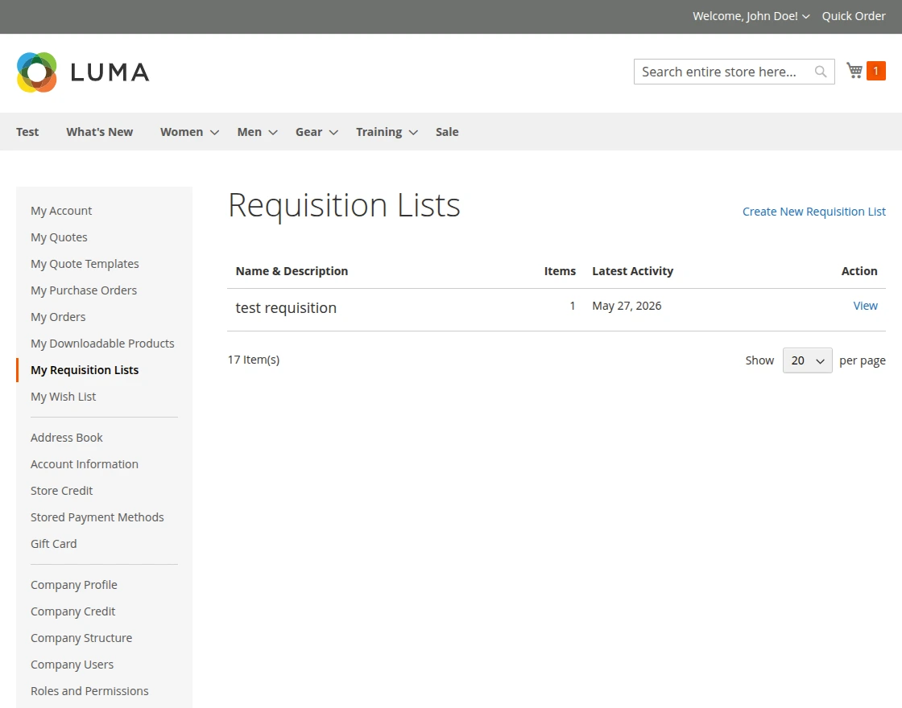Open the Men category

[x=249, y=132]
